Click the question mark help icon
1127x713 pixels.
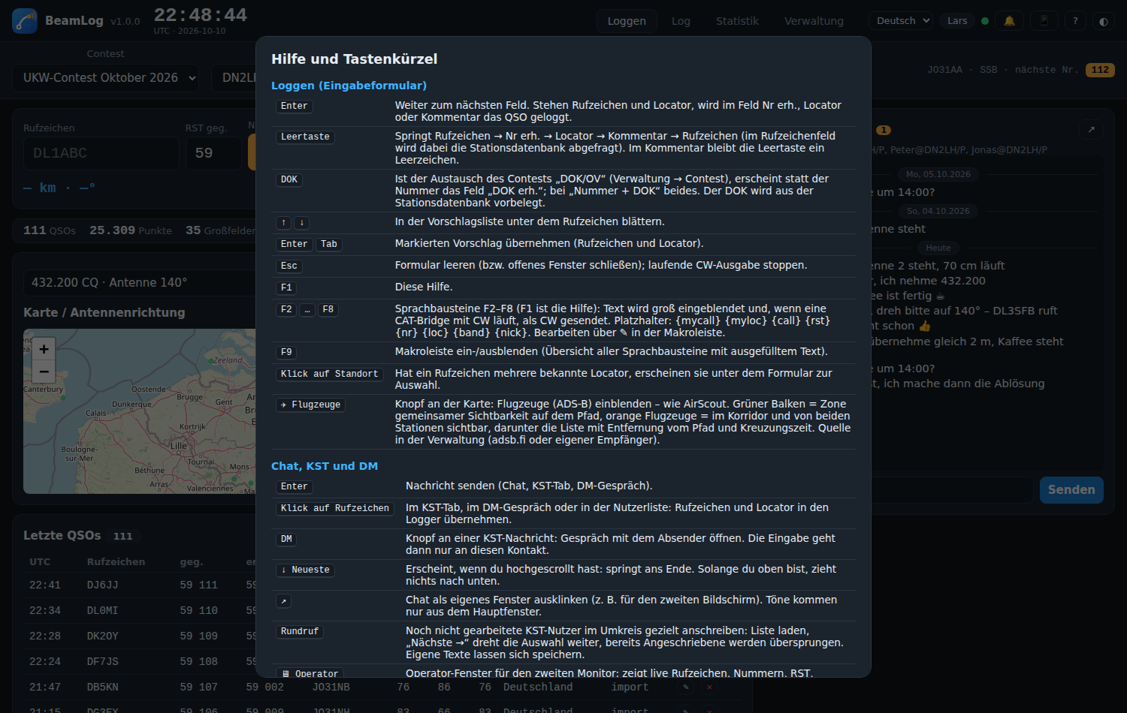click(x=1075, y=21)
